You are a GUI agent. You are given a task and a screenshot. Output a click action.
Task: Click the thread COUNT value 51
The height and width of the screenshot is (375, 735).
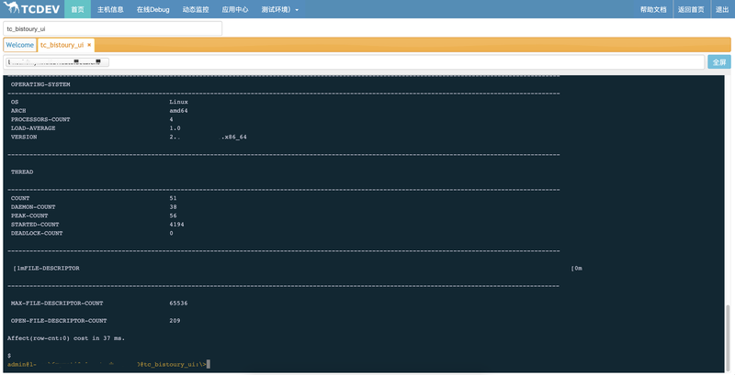click(173, 198)
